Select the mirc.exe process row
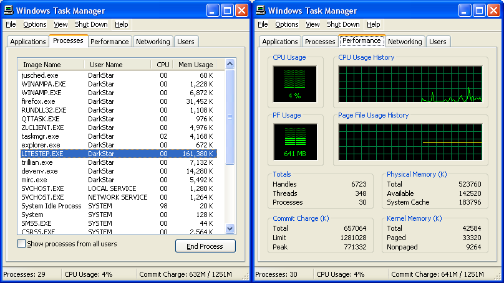Image resolution: width=504 pixels, height=283 pixels. tap(119, 180)
